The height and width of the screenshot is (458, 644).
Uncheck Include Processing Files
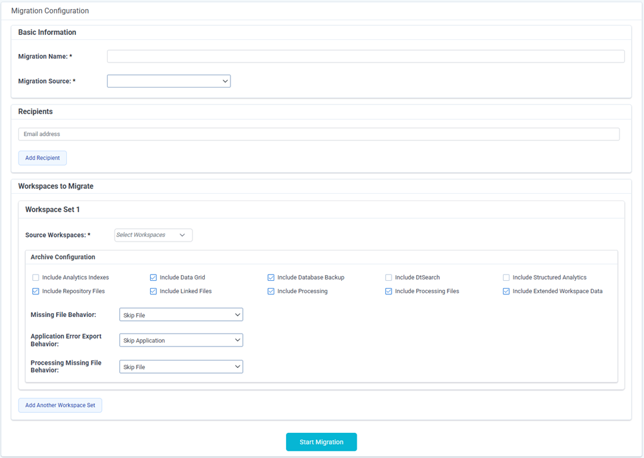[389, 291]
